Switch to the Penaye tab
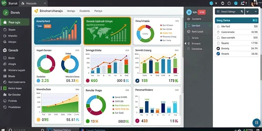The image size is (262, 131). [98, 11]
